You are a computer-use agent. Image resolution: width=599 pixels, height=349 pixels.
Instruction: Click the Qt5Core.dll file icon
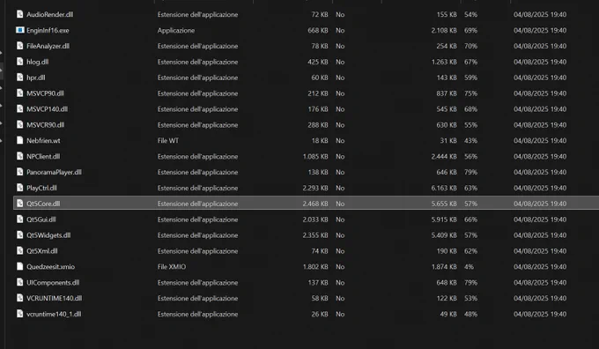[20, 204]
